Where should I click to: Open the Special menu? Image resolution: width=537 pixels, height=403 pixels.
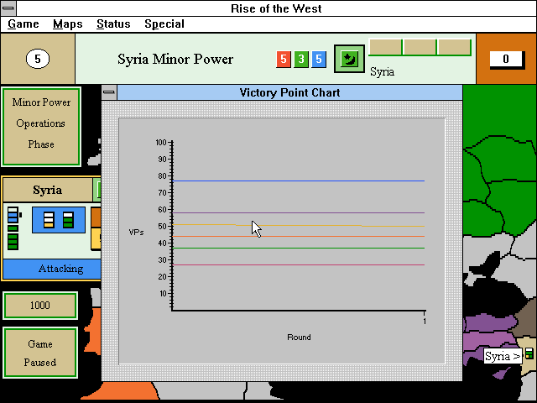[x=164, y=24]
